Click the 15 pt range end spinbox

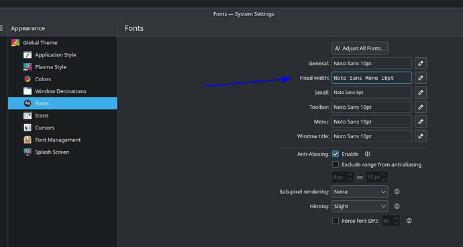point(376,177)
